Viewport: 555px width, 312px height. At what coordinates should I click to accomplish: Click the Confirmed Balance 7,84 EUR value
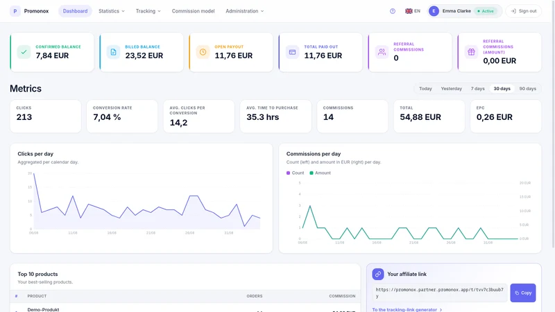click(52, 55)
